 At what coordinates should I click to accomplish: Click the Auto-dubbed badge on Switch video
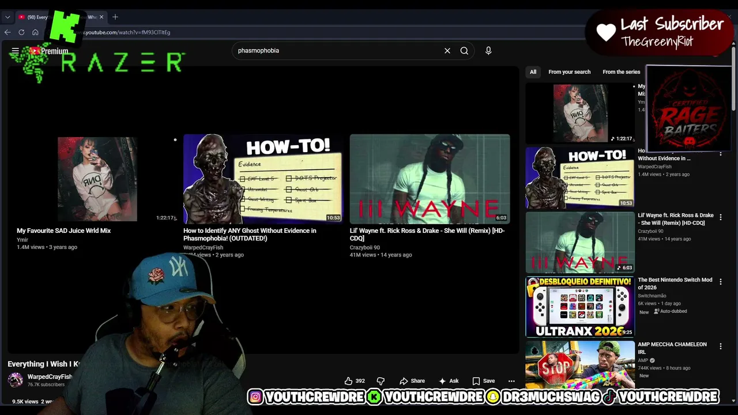[x=670, y=311]
